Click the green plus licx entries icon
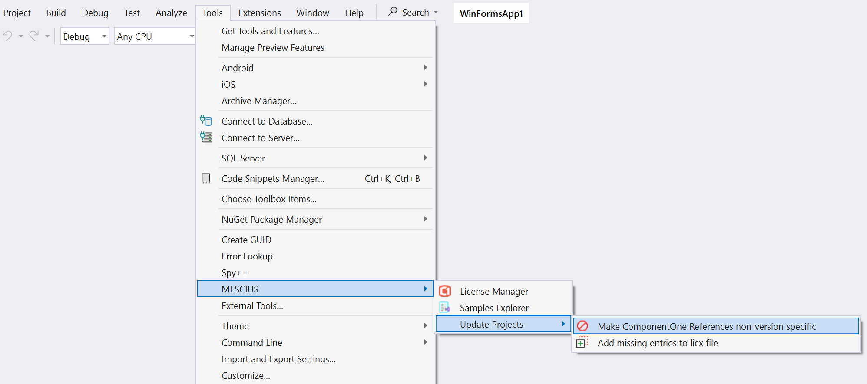 click(x=582, y=342)
